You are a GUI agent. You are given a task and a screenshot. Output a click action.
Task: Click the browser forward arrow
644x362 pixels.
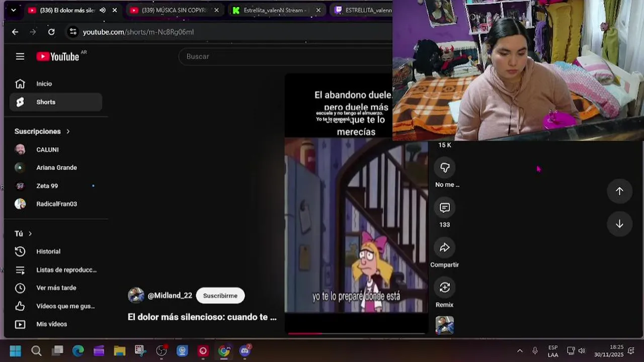33,32
